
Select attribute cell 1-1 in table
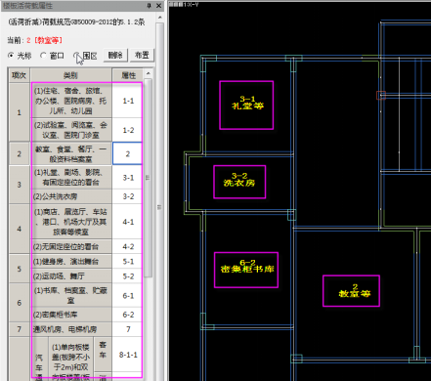coord(128,101)
